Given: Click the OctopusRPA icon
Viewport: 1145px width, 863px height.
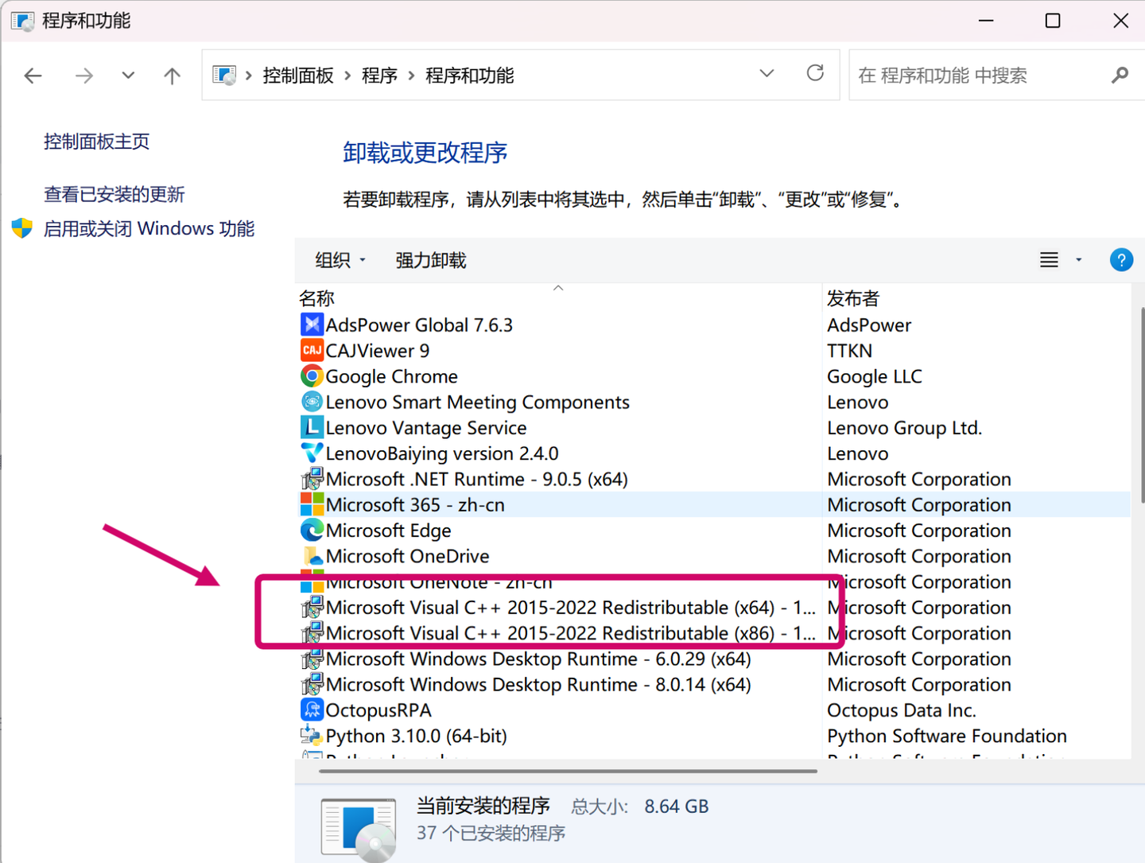Looking at the screenshot, I should pyautogui.click(x=312, y=709).
